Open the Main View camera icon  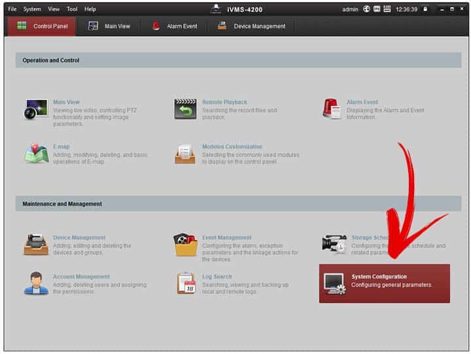point(36,109)
